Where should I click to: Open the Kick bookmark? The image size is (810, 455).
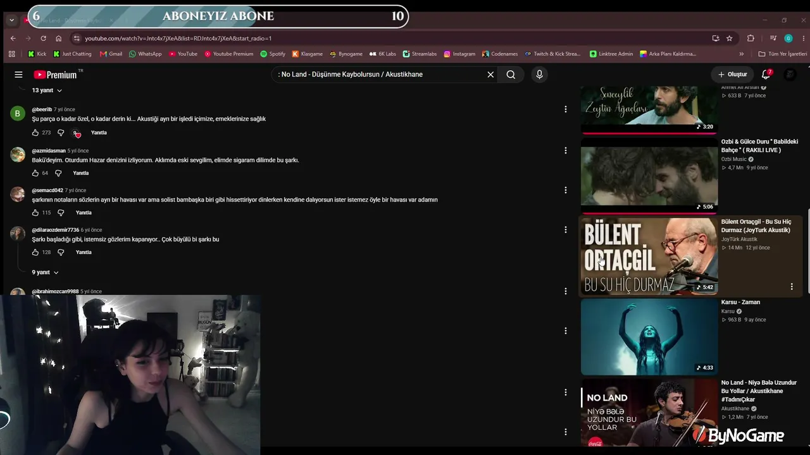(37, 54)
